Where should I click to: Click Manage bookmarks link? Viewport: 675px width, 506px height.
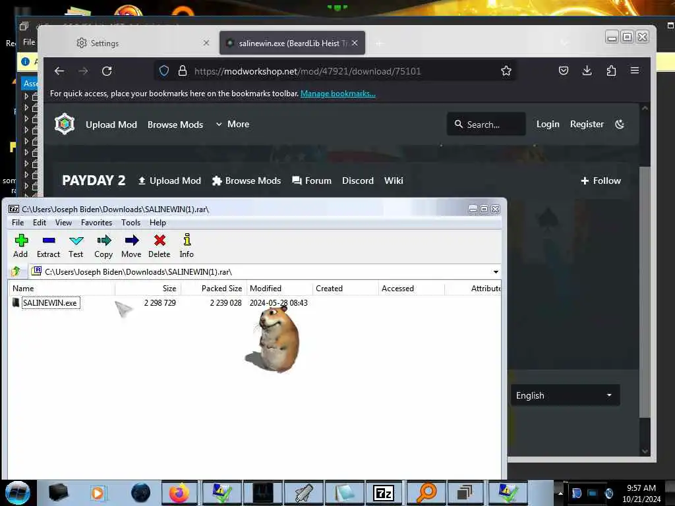[x=338, y=94]
